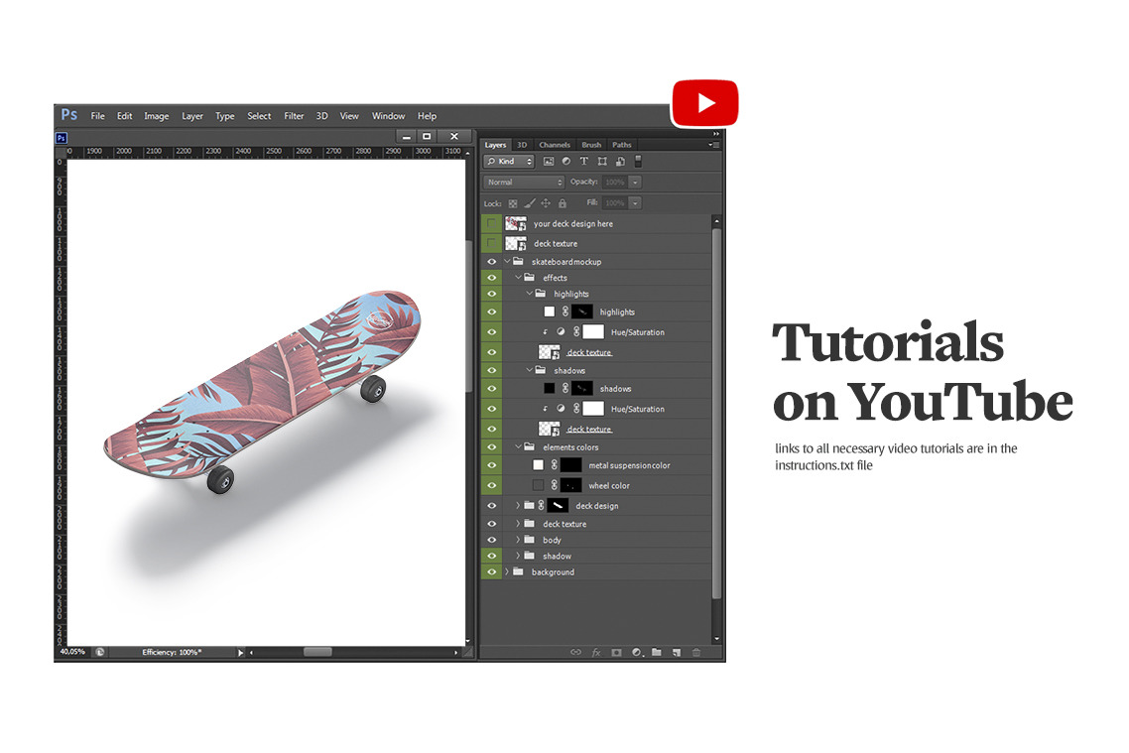Click the delete layer trash icon

pos(696,653)
